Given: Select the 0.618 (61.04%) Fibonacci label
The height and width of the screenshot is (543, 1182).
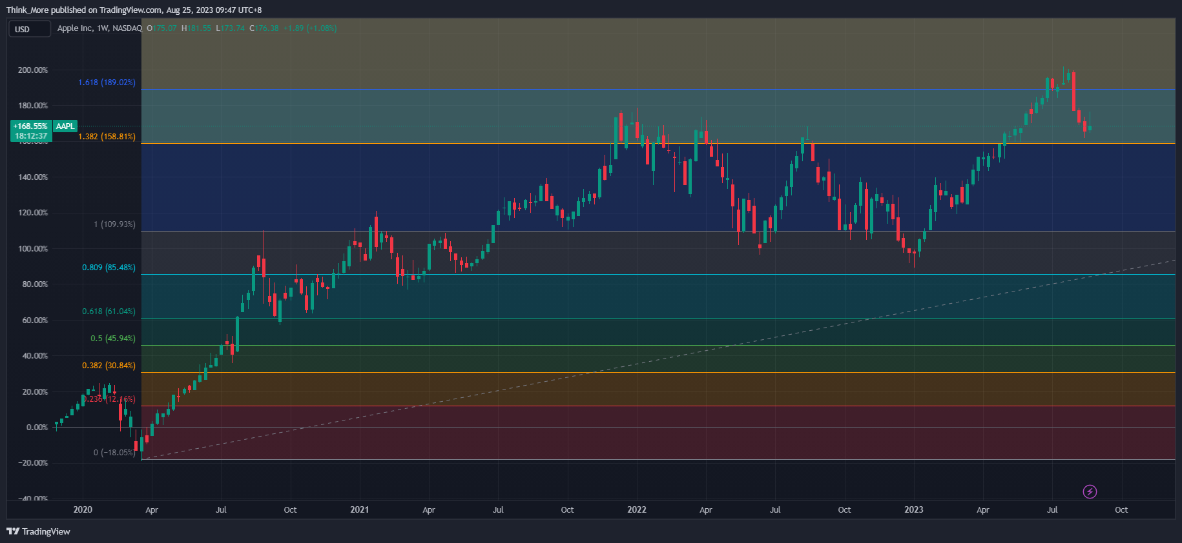Looking at the screenshot, I should 109,311.
